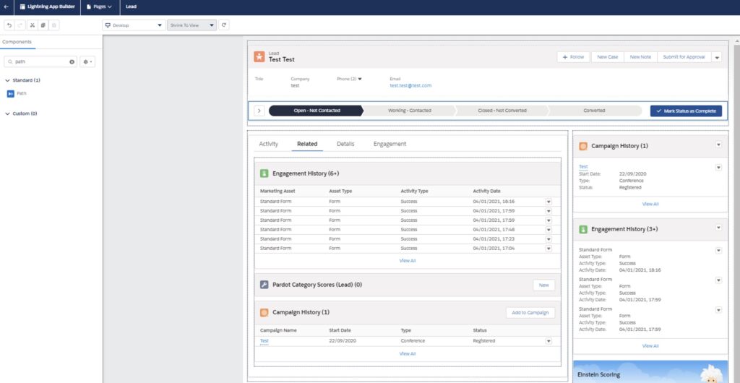Image resolution: width=740 pixels, height=383 pixels.
Task: Expand the path details chevron
Action: coord(259,111)
